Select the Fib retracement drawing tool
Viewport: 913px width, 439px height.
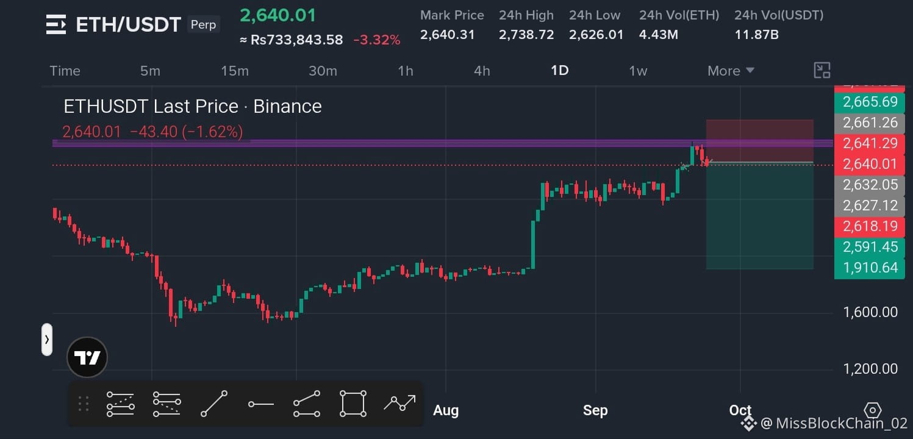(120, 404)
